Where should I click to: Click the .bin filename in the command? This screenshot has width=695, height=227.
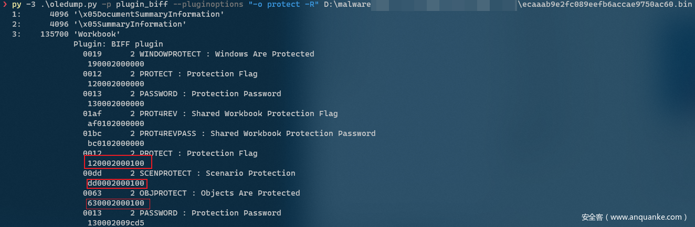pyautogui.click(x=605, y=5)
